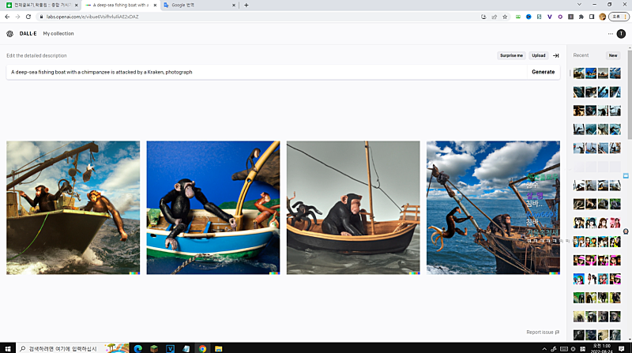The height and width of the screenshot is (353, 632).
Task: Open Chrome menu with update error button
Action: [619, 17]
